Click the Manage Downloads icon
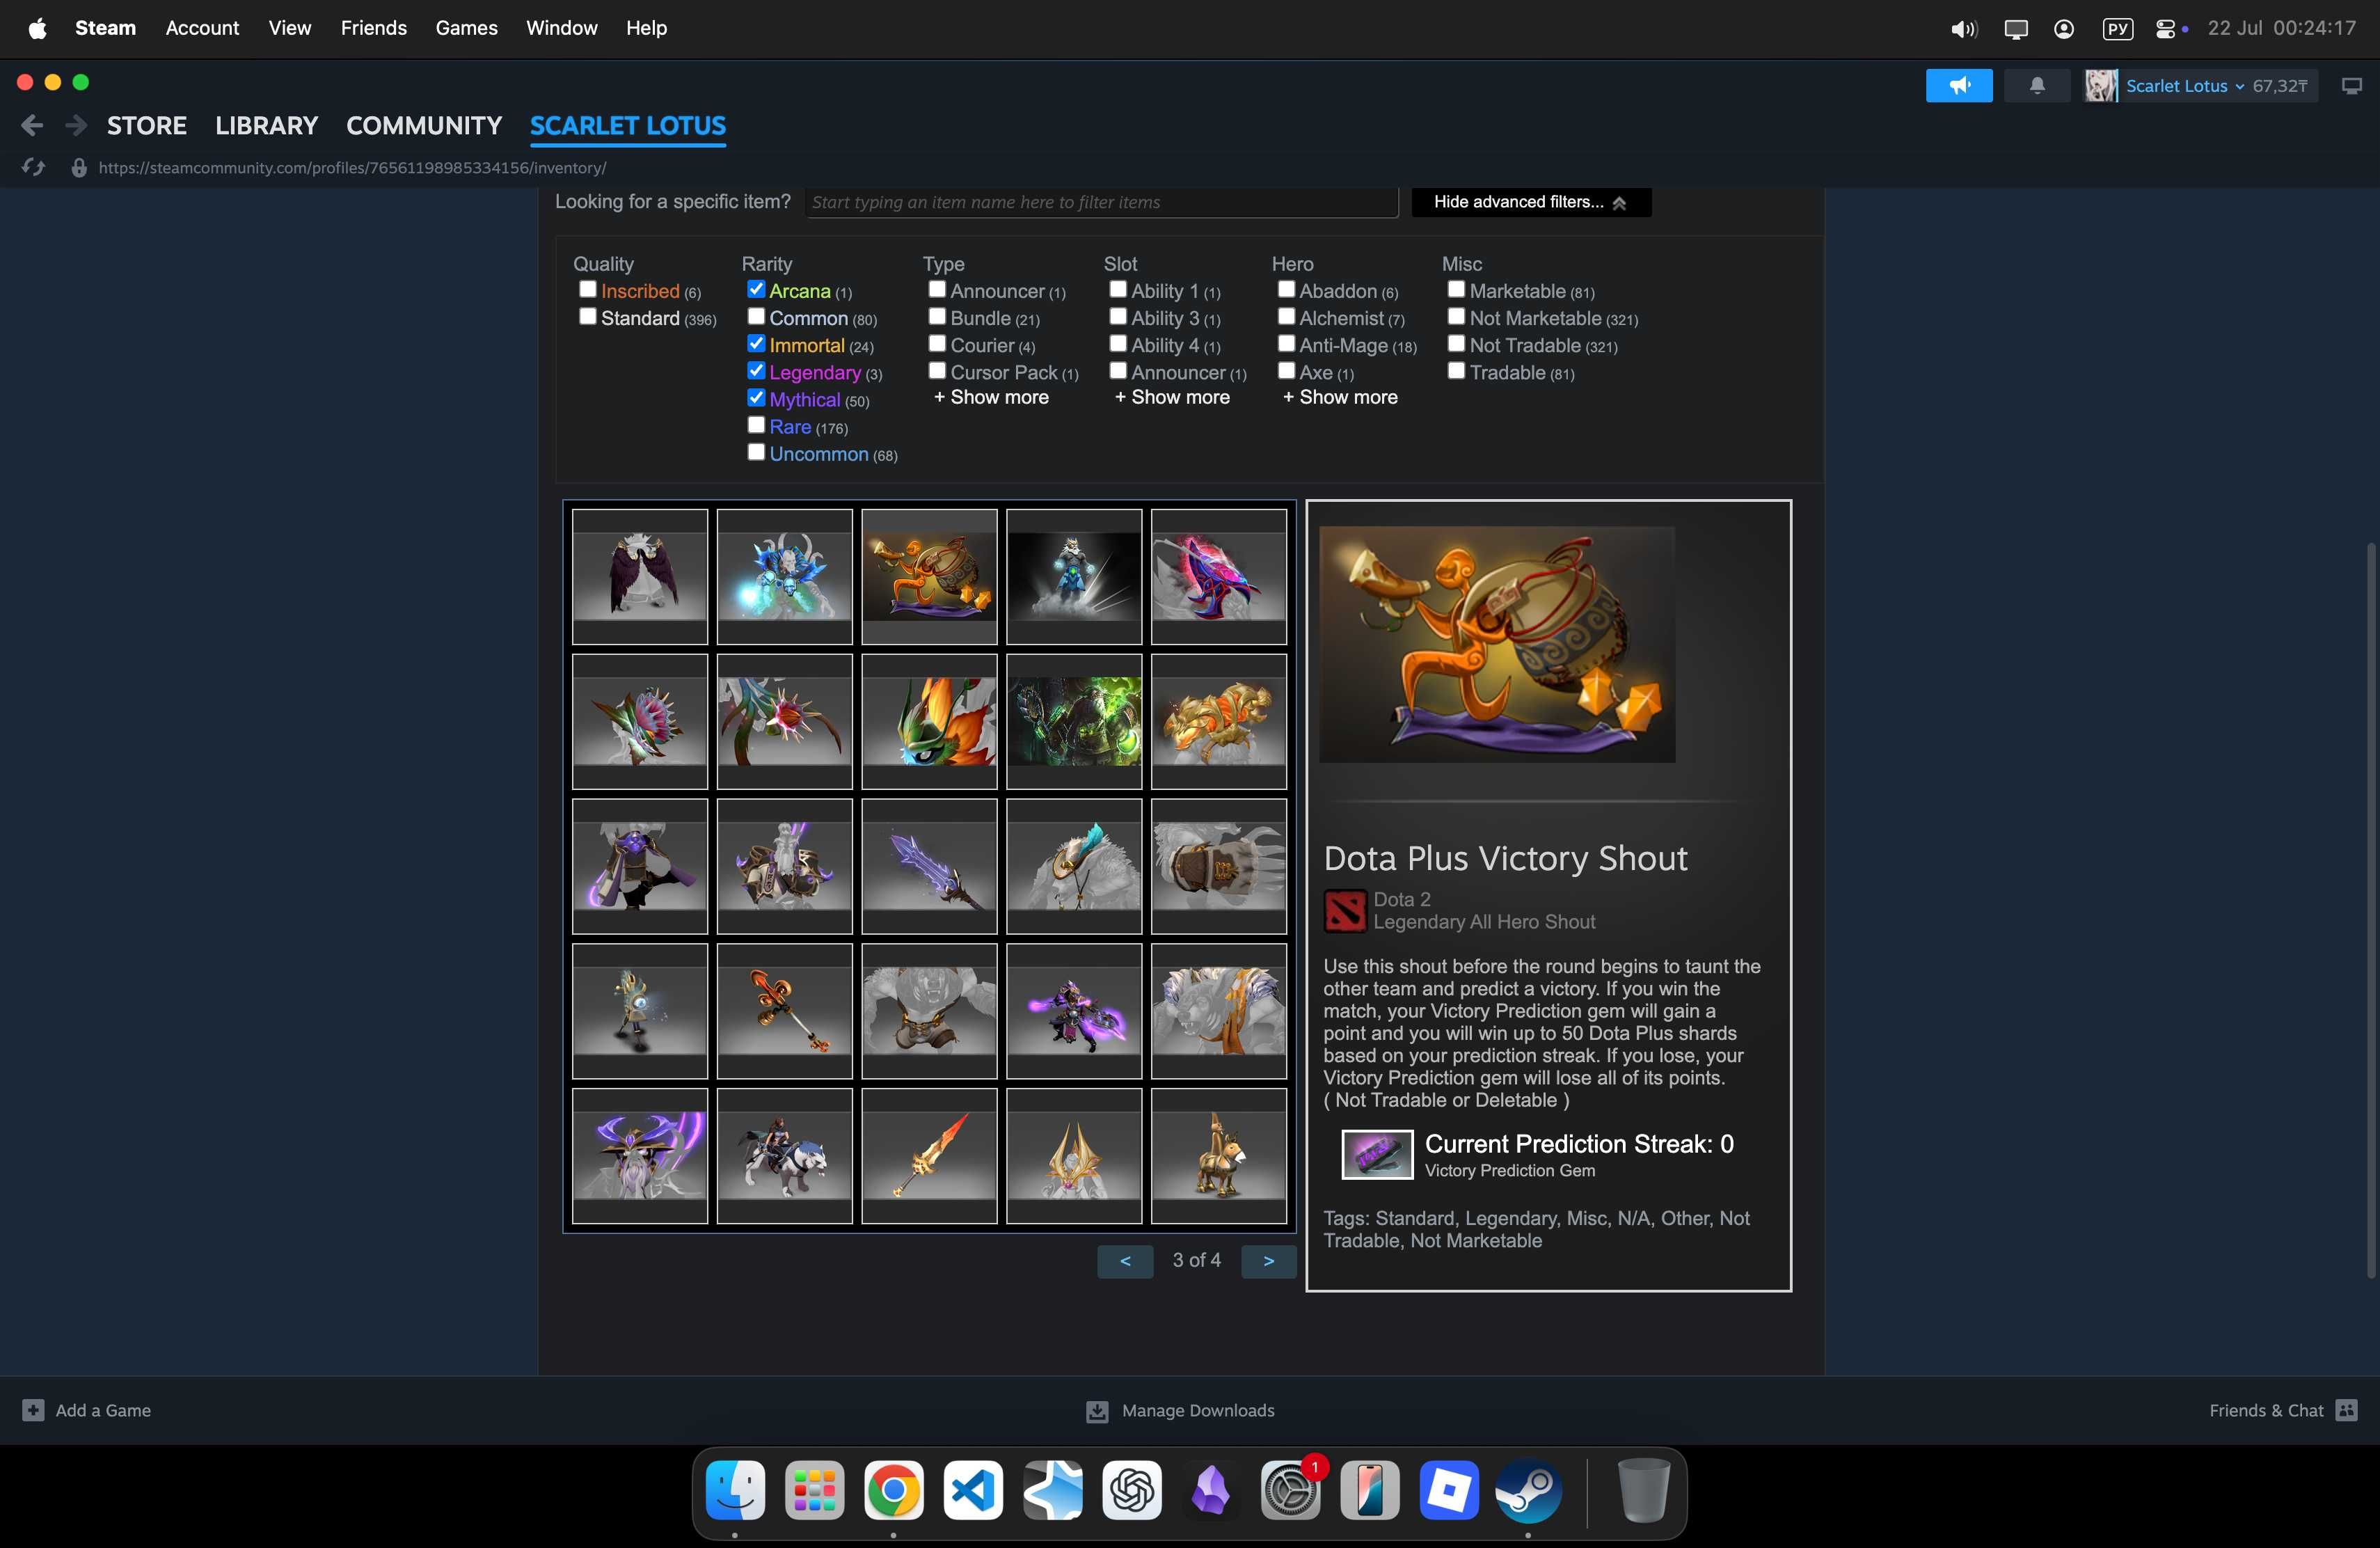The width and height of the screenshot is (2380, 1548). [1097, 1411]
